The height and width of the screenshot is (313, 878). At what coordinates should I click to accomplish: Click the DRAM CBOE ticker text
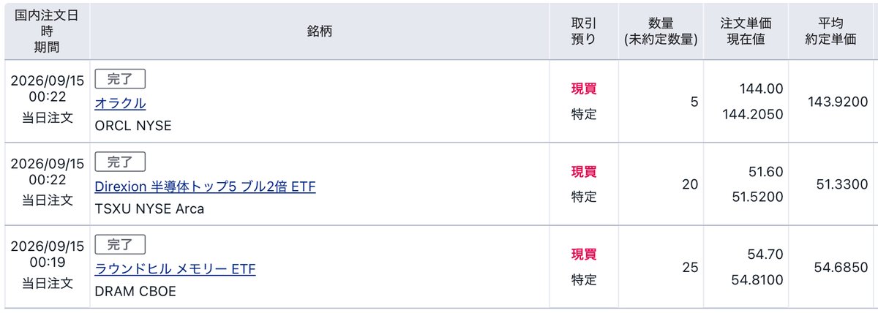(x=135, y=291)
